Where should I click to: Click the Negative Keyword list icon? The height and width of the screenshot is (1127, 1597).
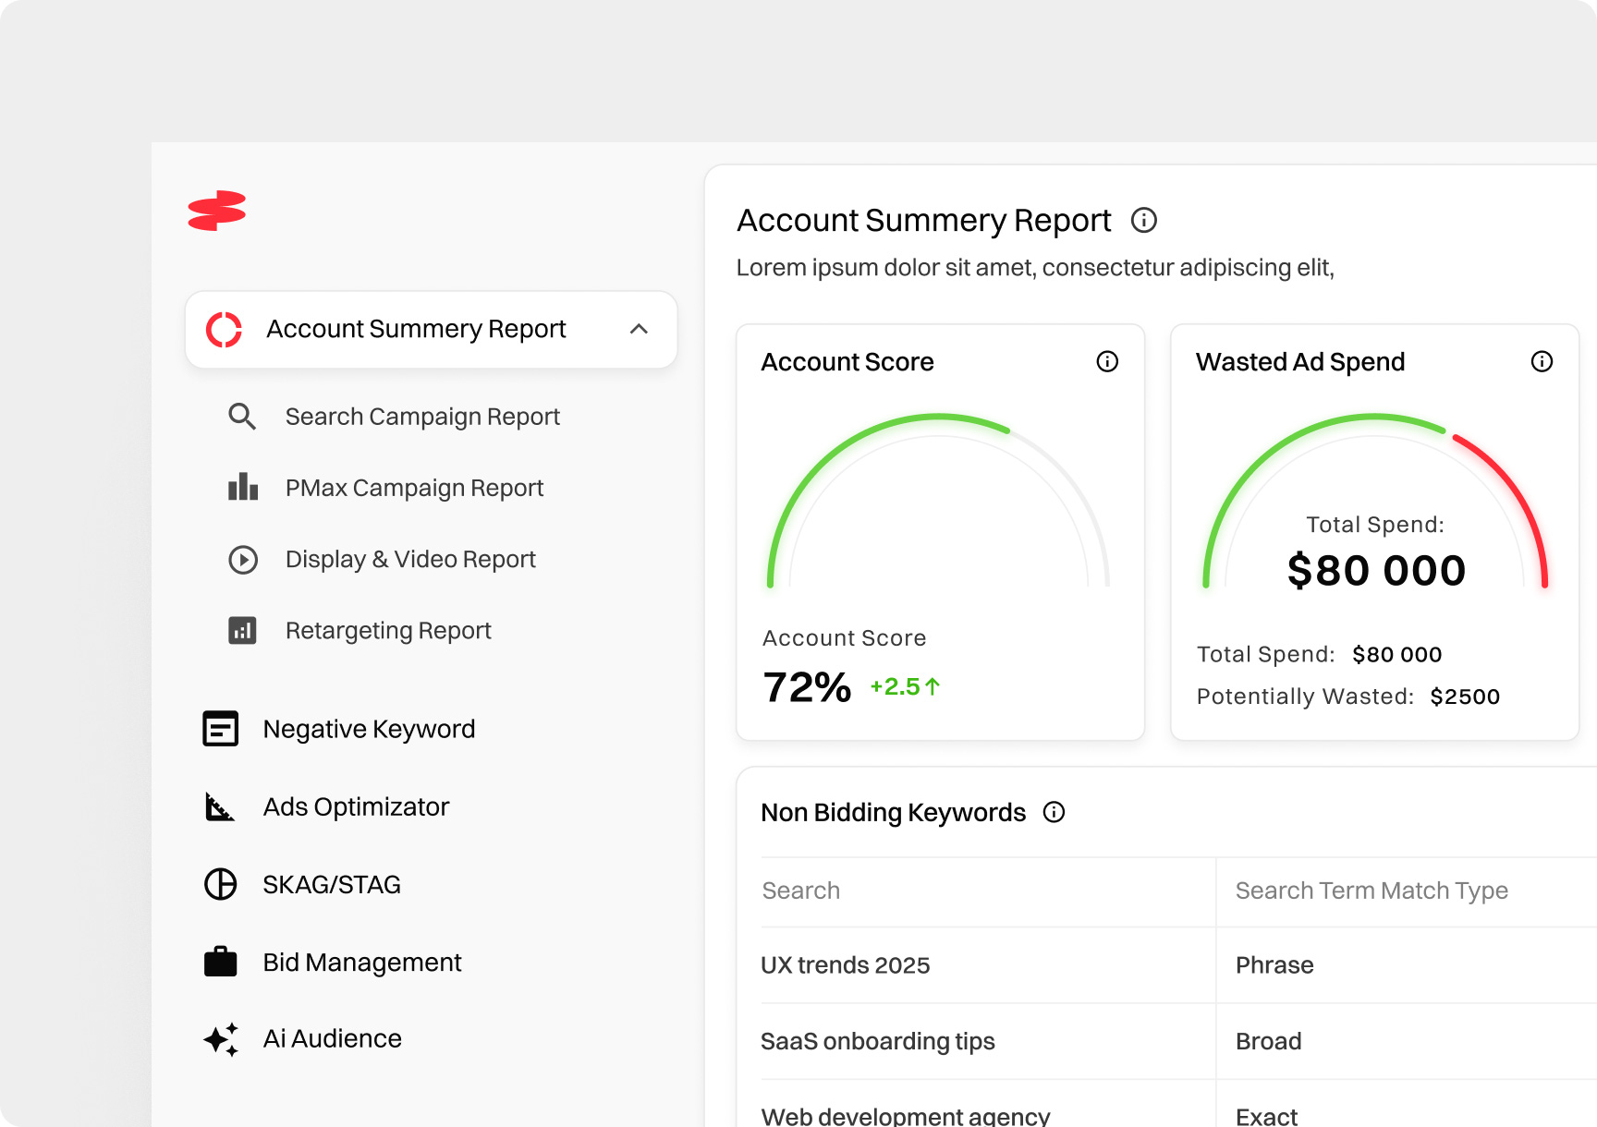tap(221, 729)
